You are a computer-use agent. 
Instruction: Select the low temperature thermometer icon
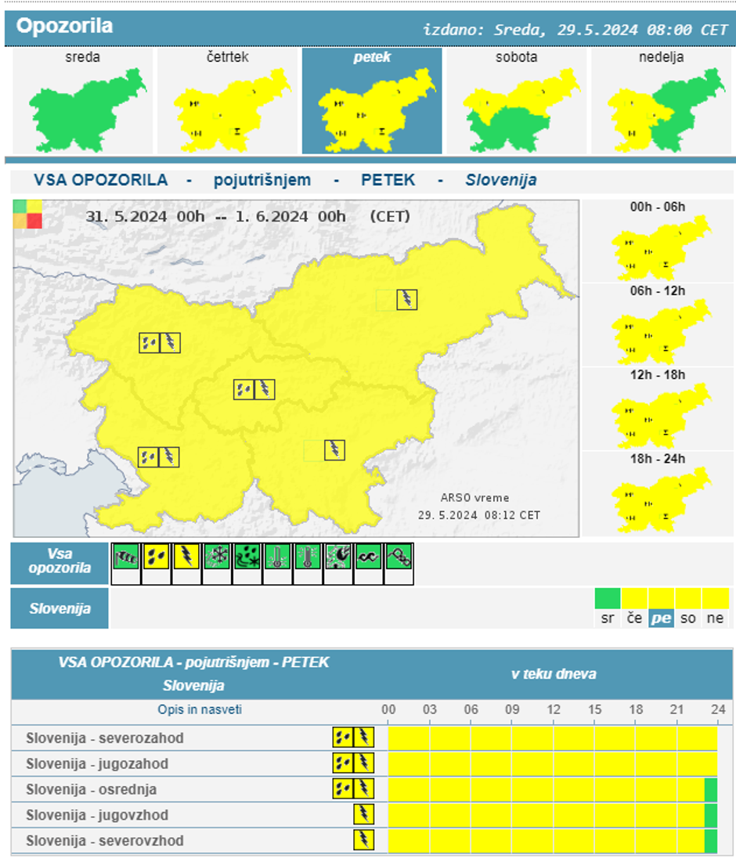click(x=278, y=557)
